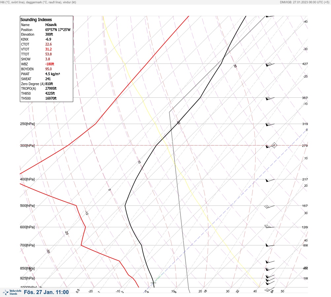Click the DMI/IGB model run timestamp header
The height and width of the screenshot is (297, 331).
click(x=304, y=2)
